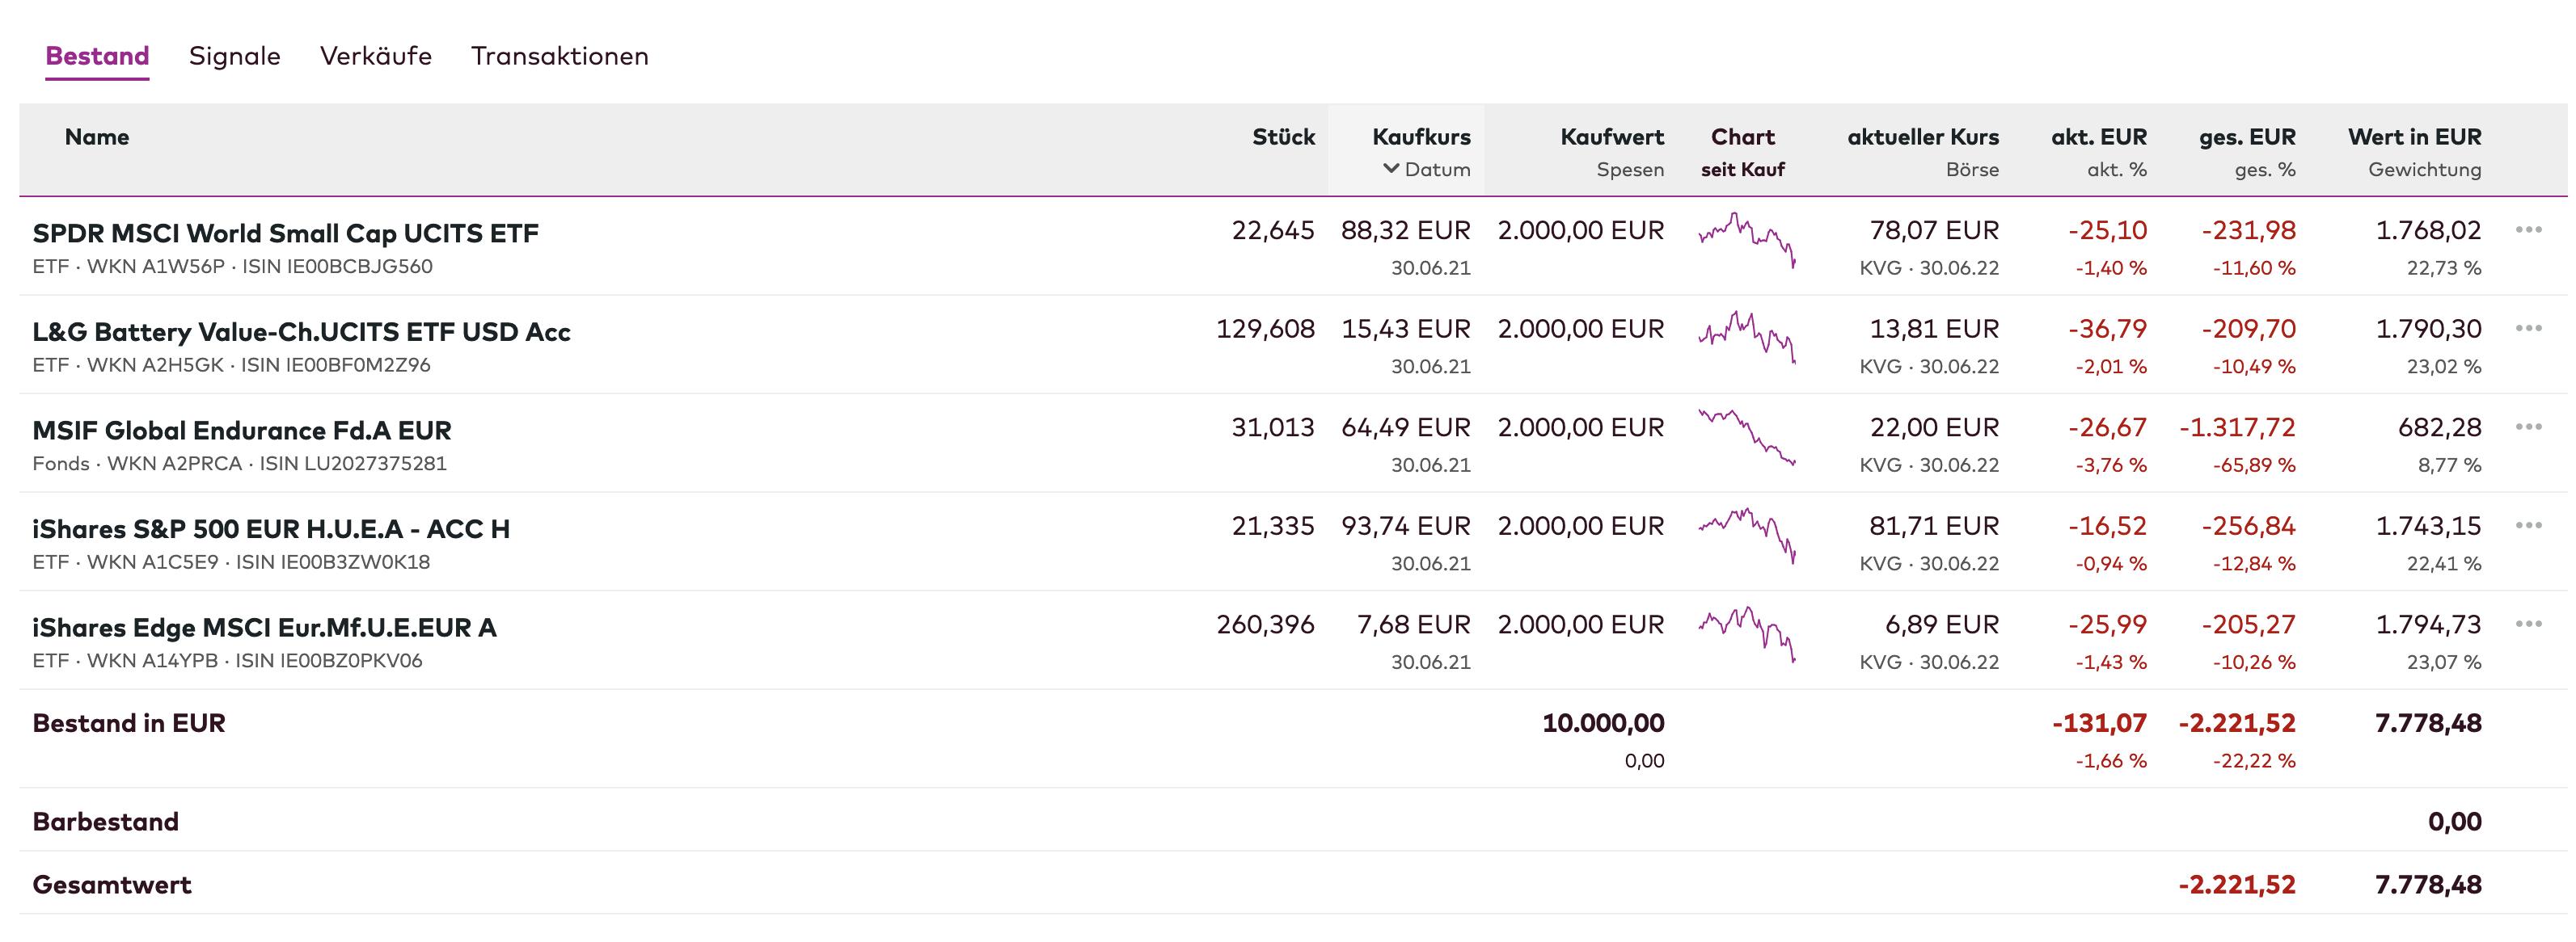Viewport: 2576px width, 942px height.
Task: Open three-dot menu for iShares Edge MSCI
Action: [2528, 624]
